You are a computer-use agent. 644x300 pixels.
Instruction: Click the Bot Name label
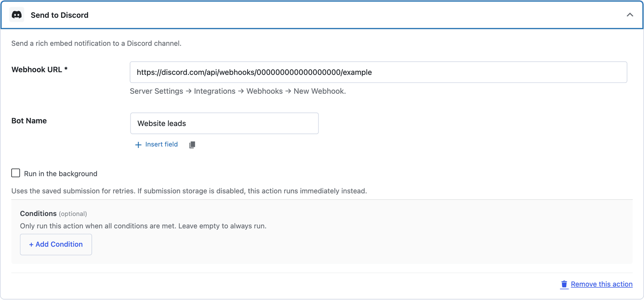point(29,121)
